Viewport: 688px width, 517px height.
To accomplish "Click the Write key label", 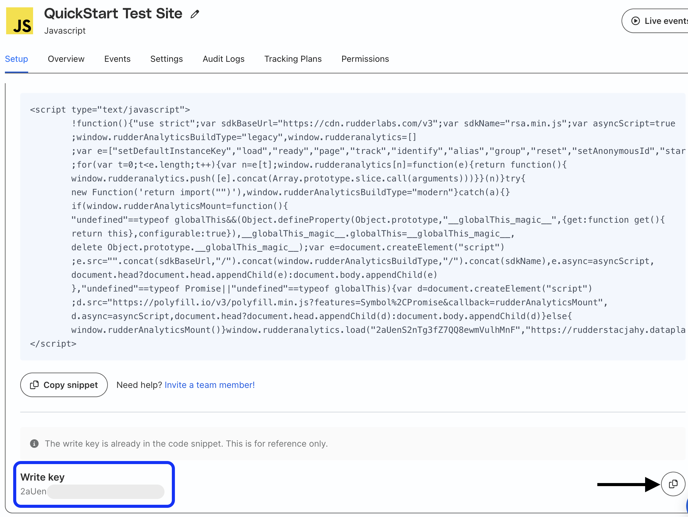I will (x=43, y=477).
